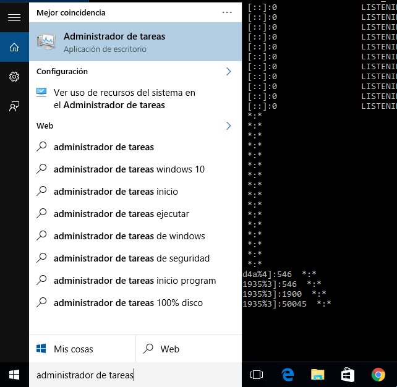This screenshot has width=397, height=387.
Task: Click the Web section header
Action: [45, 125]
